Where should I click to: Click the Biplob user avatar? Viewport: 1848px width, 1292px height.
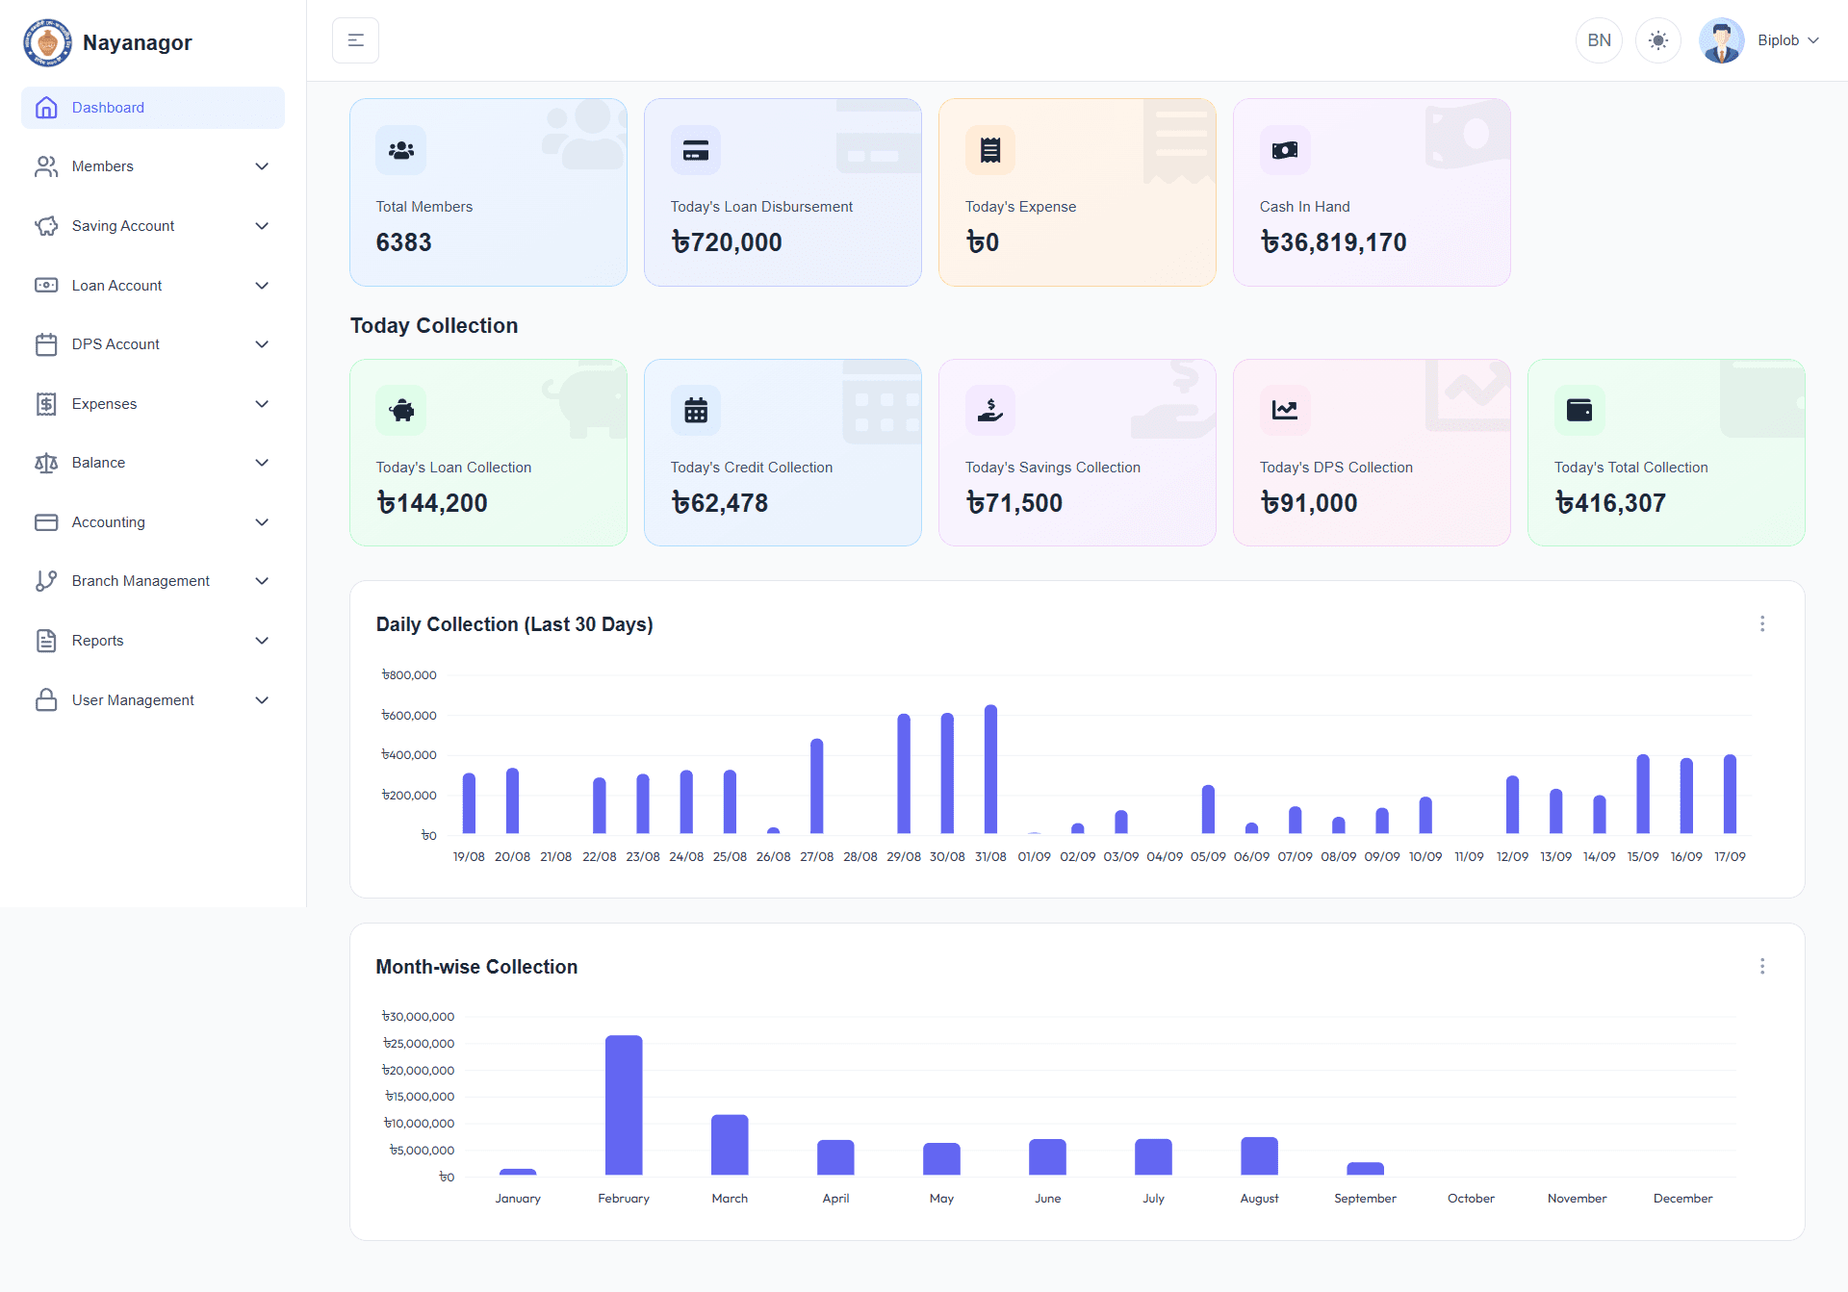[1721, 40]
